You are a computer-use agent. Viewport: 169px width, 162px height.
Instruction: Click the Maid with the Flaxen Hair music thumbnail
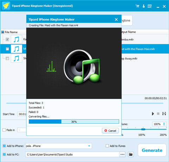coord(17,49)
